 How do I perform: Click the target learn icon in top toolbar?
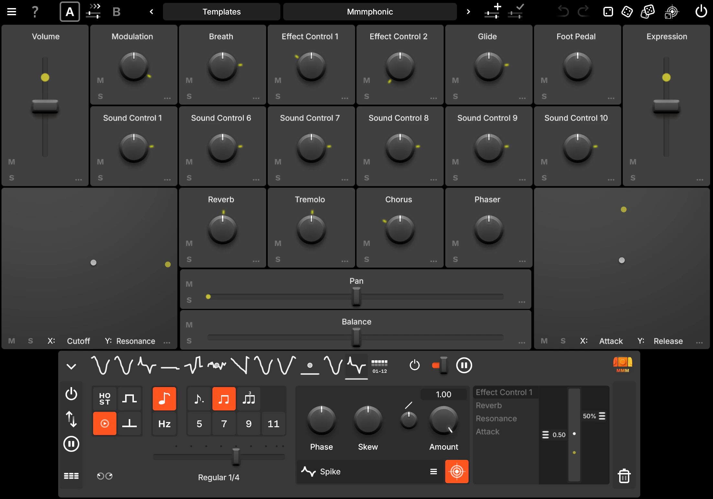672,12
